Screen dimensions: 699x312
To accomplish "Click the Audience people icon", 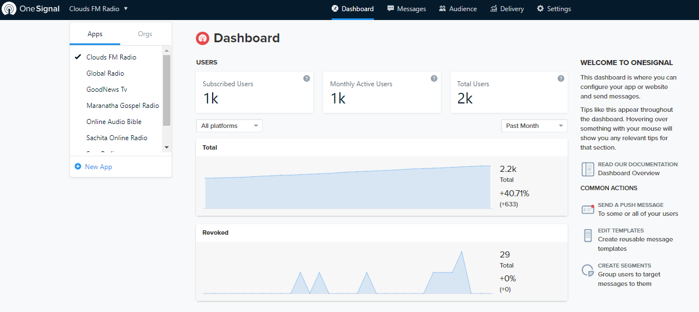I will 442,9.
